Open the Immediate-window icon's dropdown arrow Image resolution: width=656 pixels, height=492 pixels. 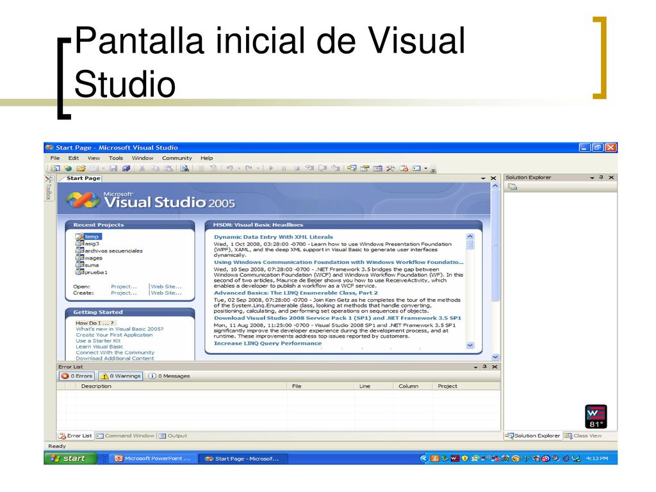click(426, 168)
